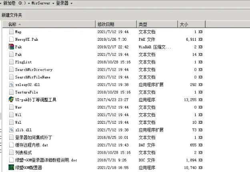Click the size value 6,911 KB
The image size is (250, 172).
194,39
